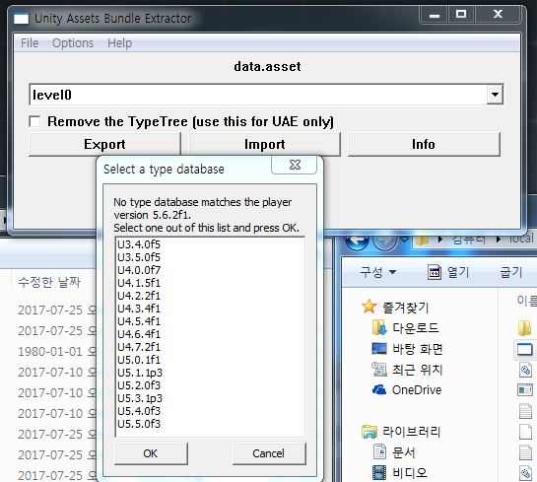Open 구성 dropdown in Explorer toolbar

(377, 272)
